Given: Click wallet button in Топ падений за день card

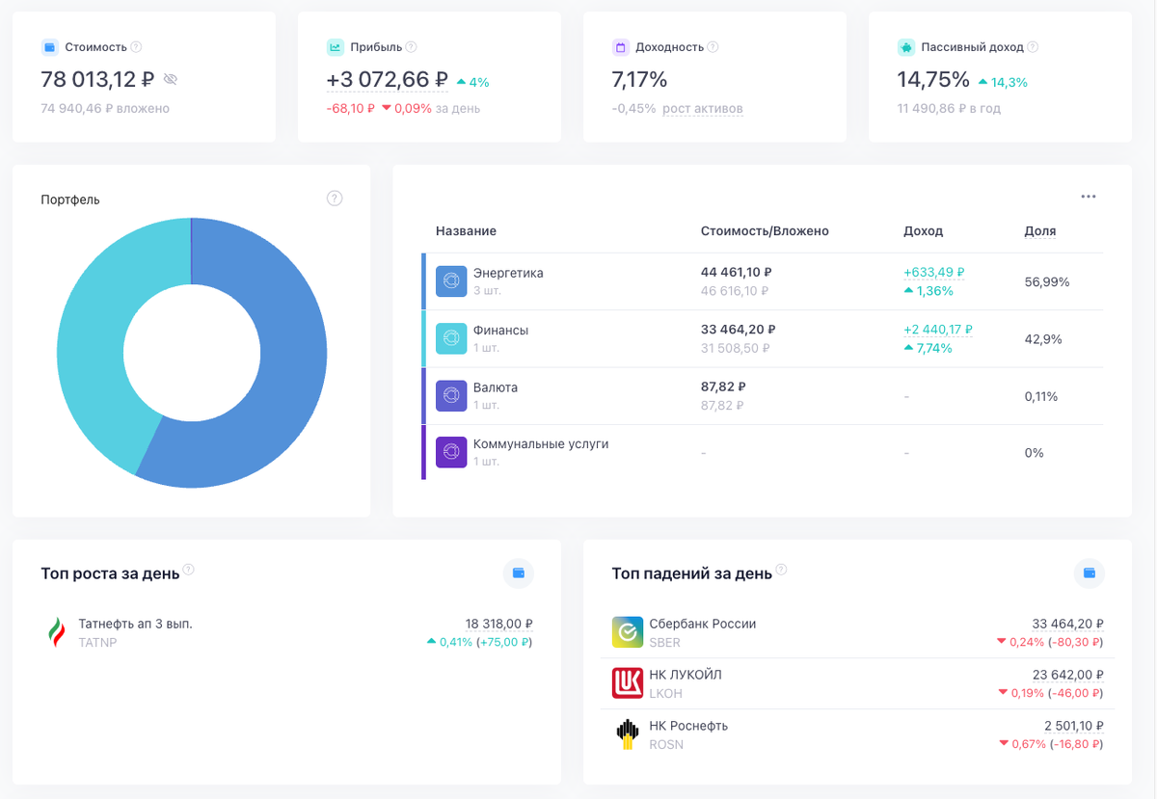Looking at the screenshot, I should [1090, 573].
